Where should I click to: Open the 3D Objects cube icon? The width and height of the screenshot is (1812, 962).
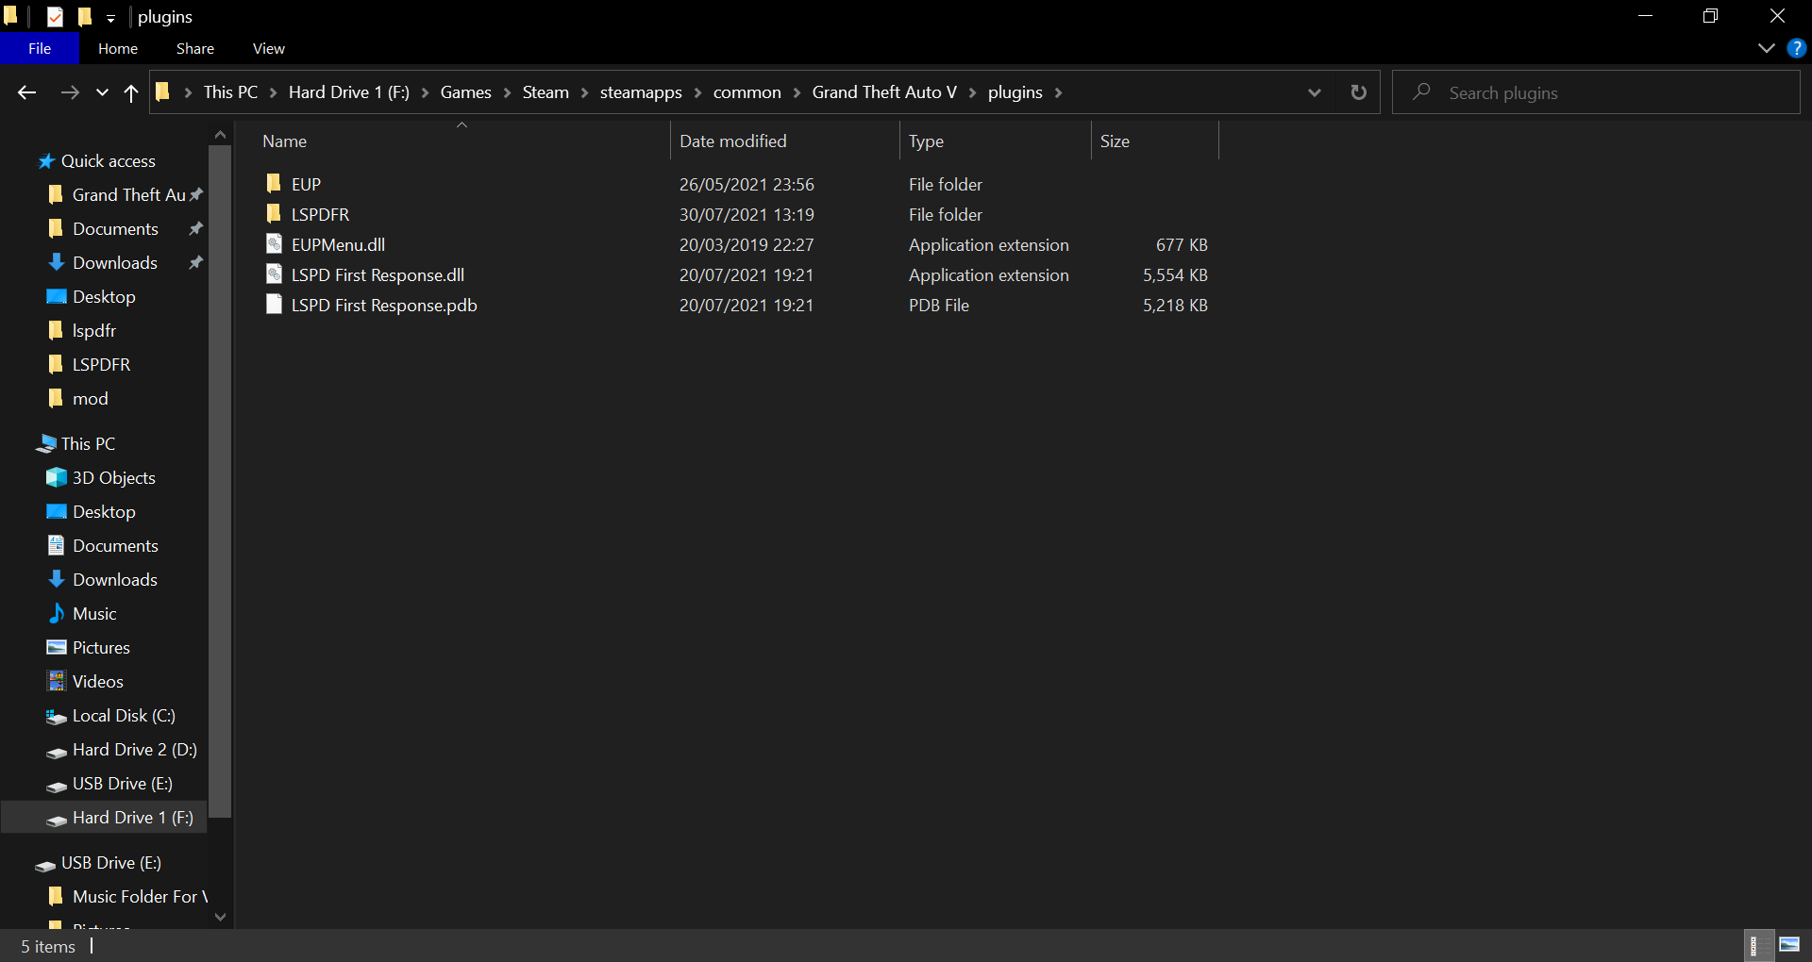57,477
